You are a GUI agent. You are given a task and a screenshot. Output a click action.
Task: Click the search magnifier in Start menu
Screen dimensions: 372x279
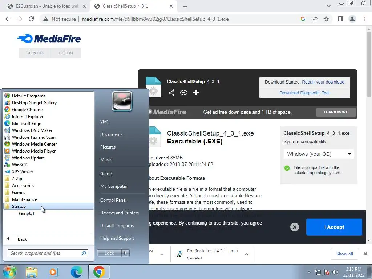point(84,253)
